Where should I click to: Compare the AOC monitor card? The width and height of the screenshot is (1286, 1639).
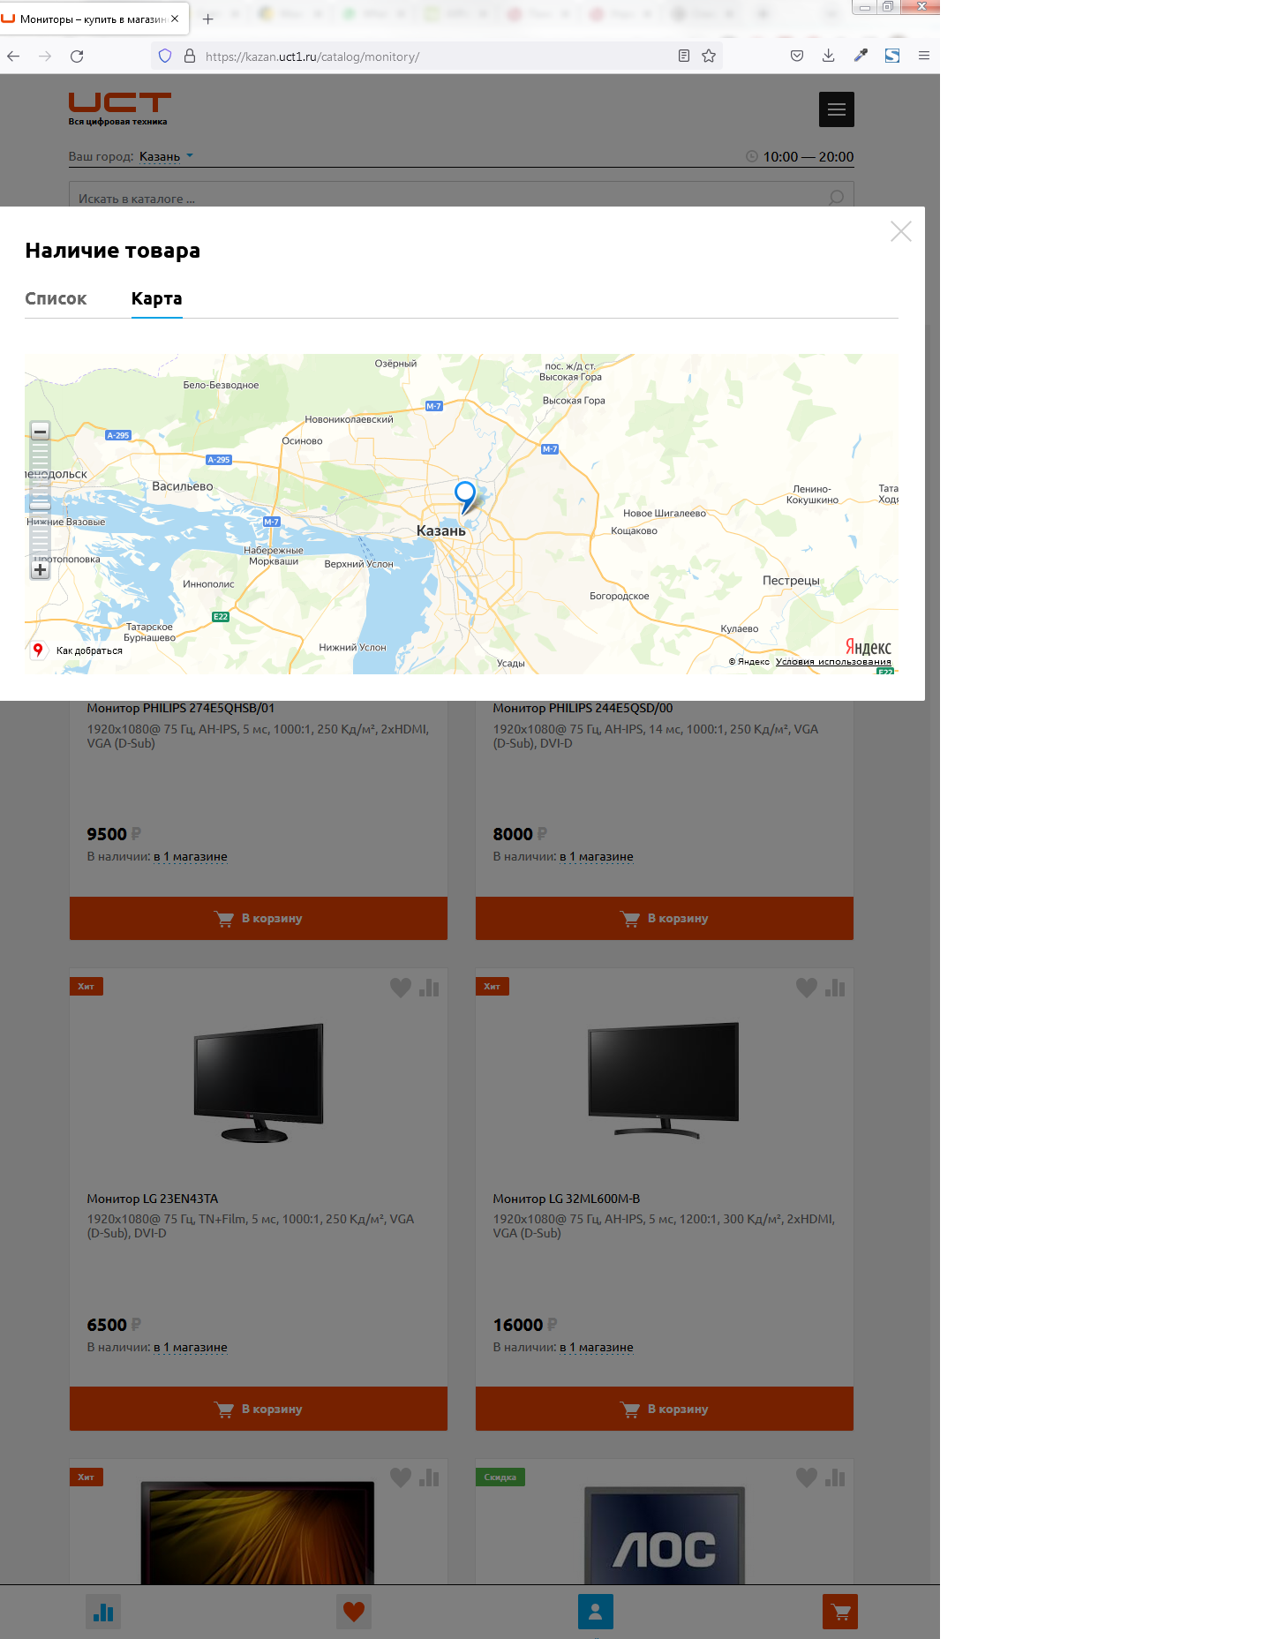click(x=835, y=1477)
